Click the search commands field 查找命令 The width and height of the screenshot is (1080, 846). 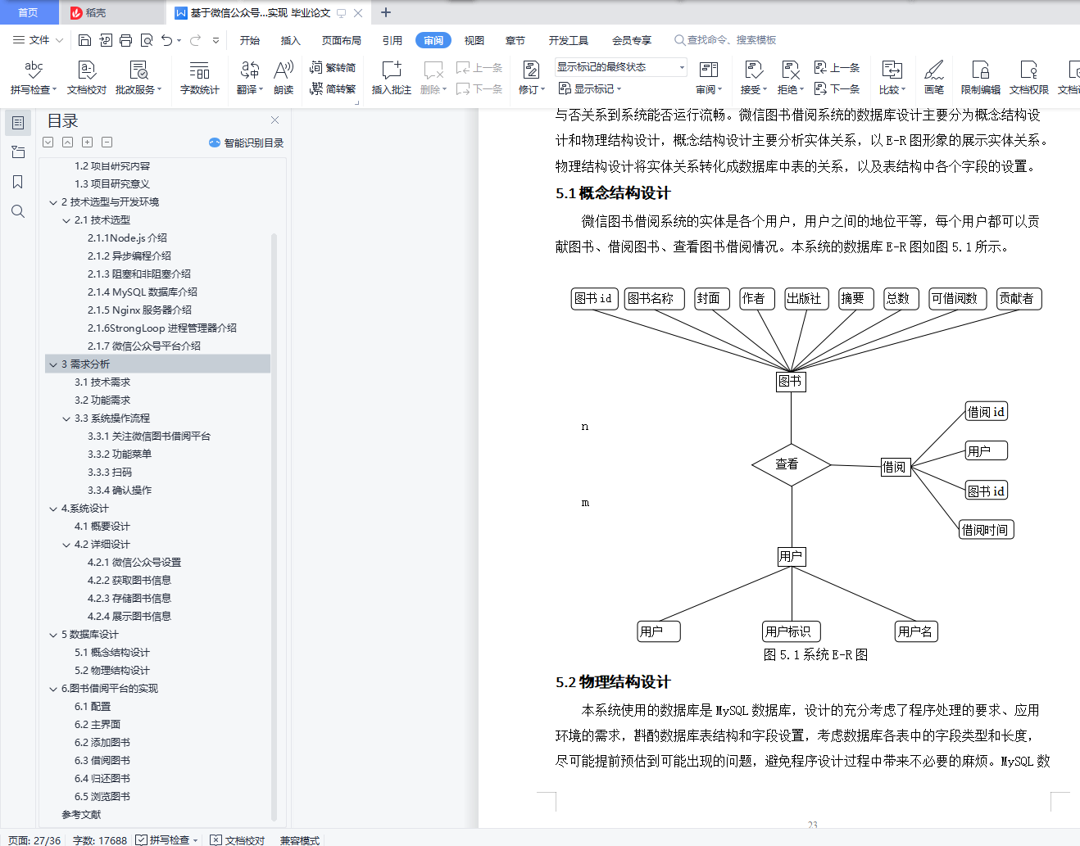pos(725,40)
